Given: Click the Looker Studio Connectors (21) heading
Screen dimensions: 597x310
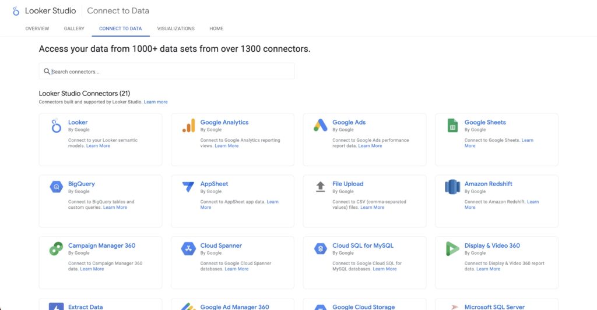Looking at the screenshot, I should click(x=85, y=94).
